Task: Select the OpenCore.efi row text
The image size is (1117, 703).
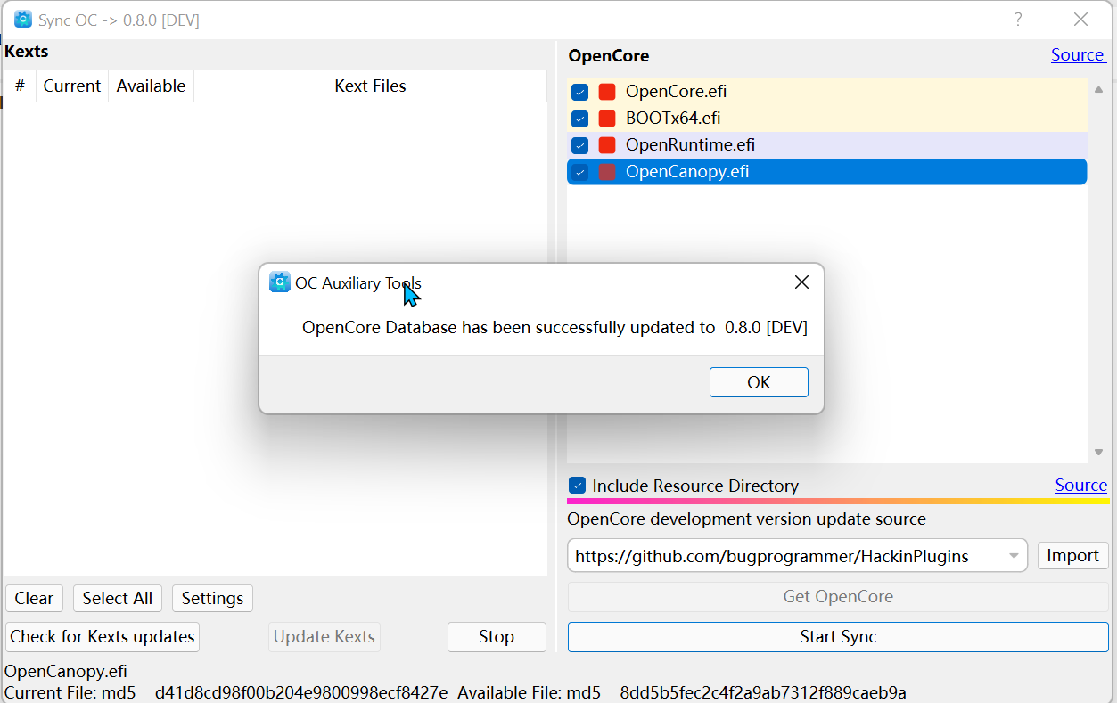Action: (677, 92)
